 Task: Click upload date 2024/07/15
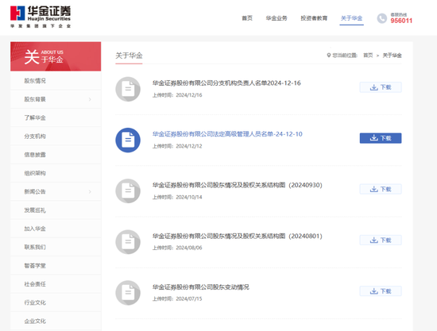pos(189,298)
